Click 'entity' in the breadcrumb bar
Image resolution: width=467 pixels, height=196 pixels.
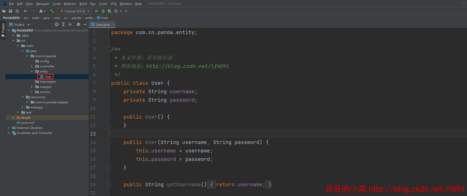(89, 18)
